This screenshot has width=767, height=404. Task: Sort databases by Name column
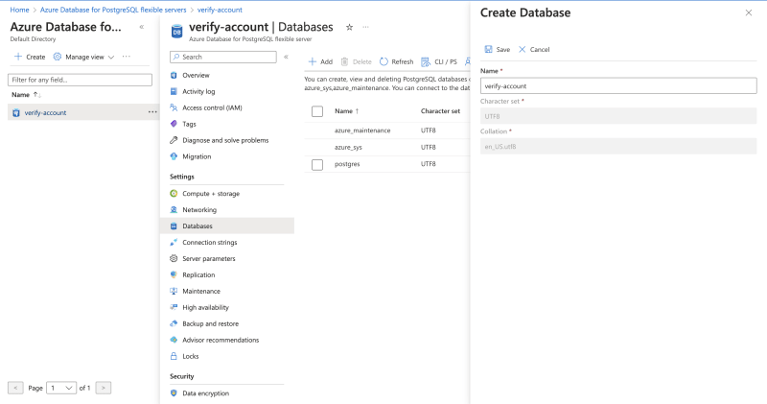tap(347, 111)
